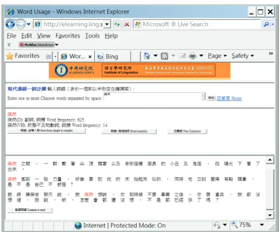Screen dimensions: 280x232
Task: Click the Refresh page icon
Action: click(x=117, y=24)
